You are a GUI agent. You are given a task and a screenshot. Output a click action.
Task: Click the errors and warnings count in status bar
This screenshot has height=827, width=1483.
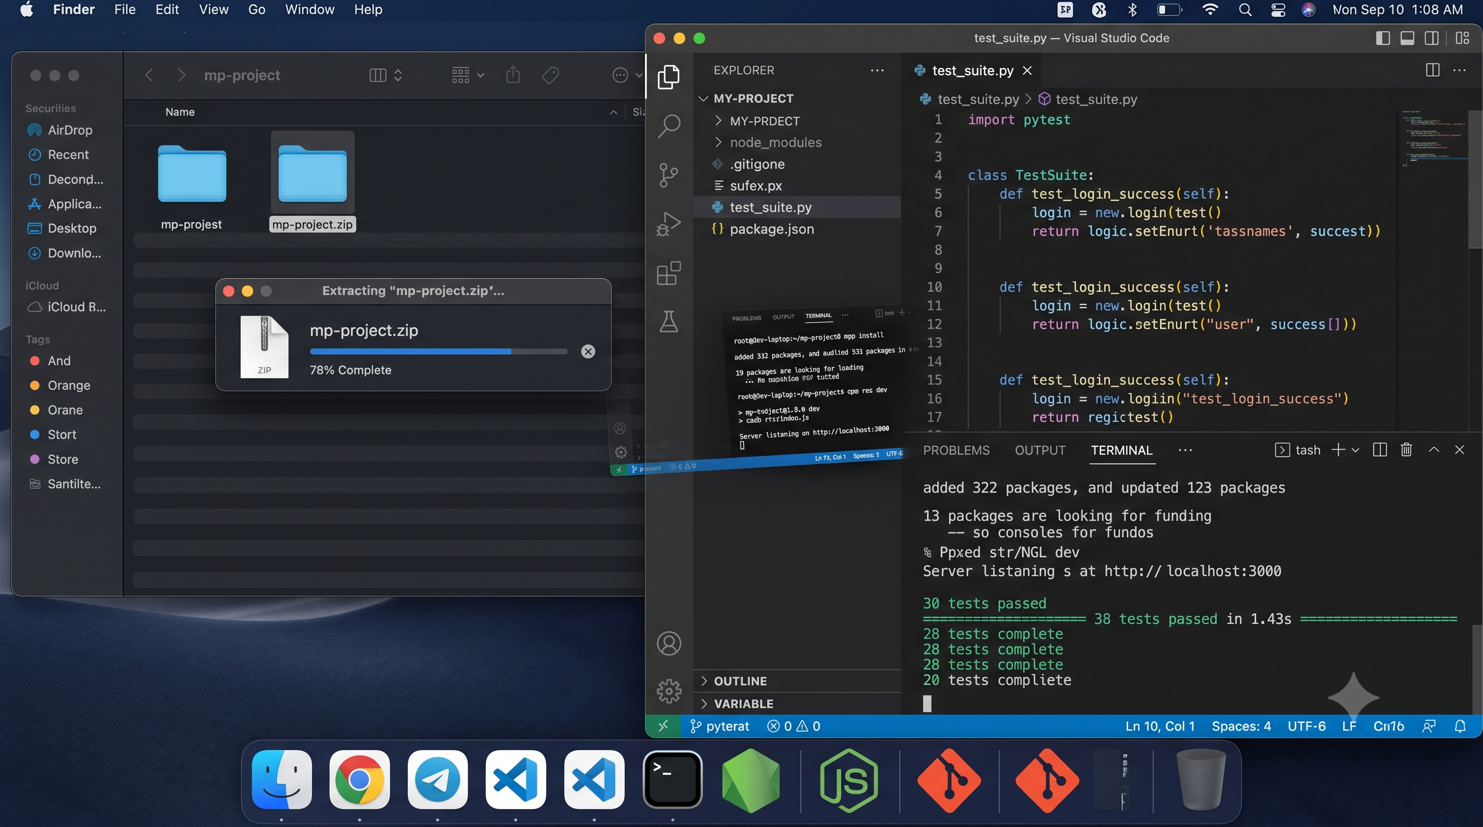pyautogui.click(x=793, y=726)
